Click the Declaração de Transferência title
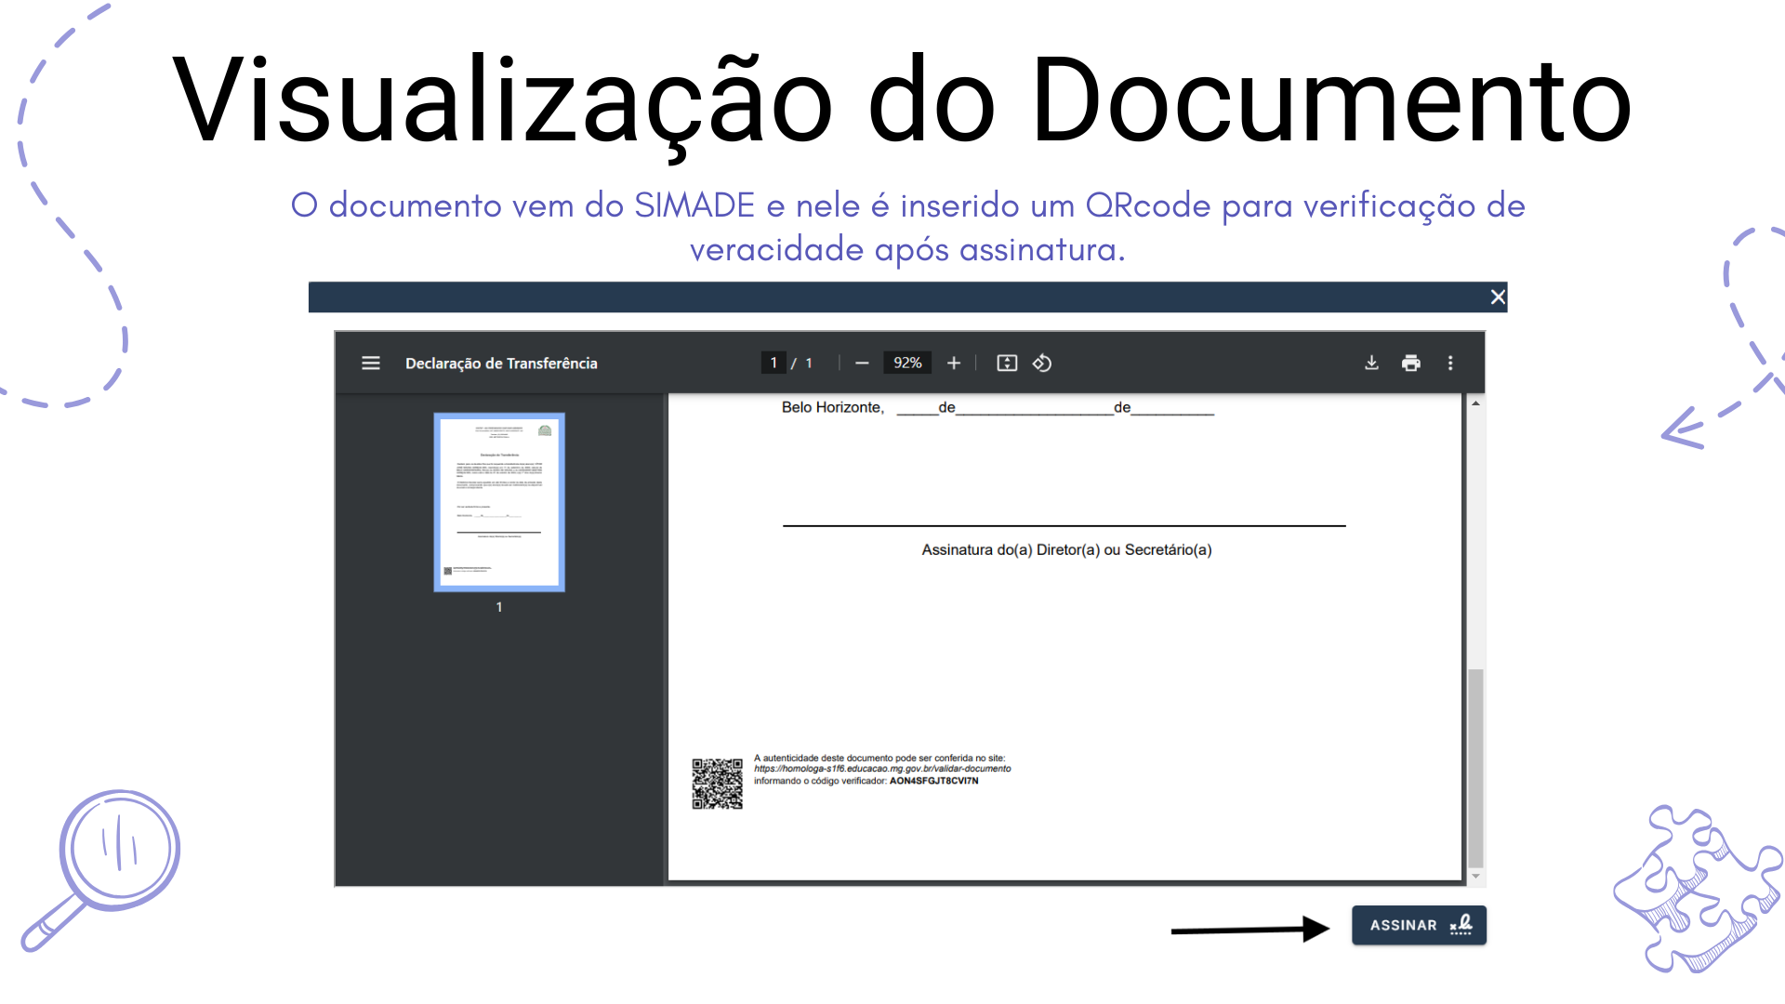Viewport: 1785px width, 1004px height. pos(501,363)
